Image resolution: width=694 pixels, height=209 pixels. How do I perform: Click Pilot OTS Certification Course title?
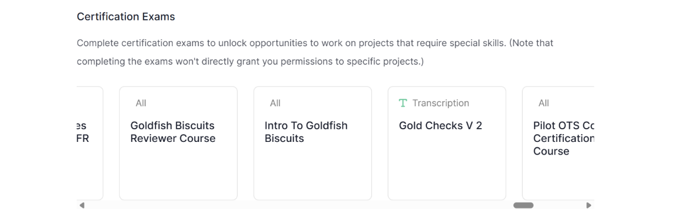[x=563, y=139]
